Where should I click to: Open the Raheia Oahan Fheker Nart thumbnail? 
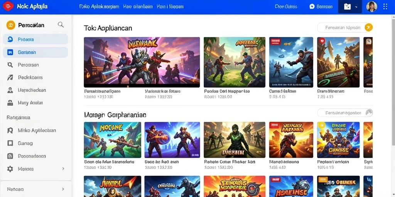[x=235, y=140]
